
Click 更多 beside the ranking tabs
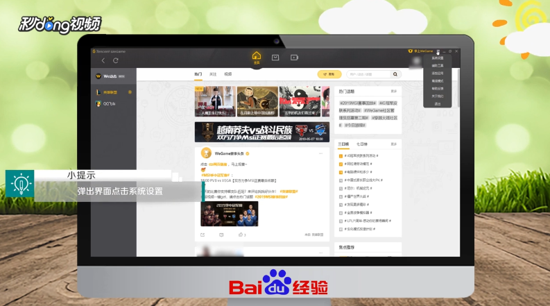coord(393,144)
